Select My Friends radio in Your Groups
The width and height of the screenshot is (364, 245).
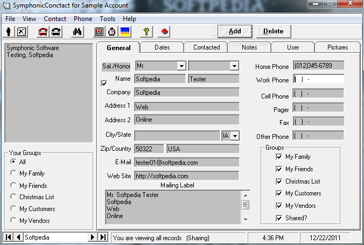pos(13,185)
